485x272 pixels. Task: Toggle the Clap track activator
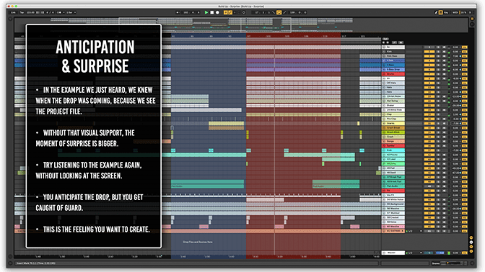(x=429, y=114)
